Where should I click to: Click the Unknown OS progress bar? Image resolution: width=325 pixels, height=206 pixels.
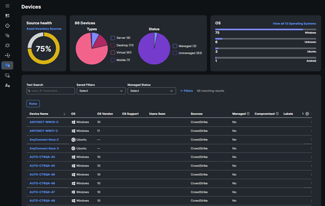pos(265,39)
